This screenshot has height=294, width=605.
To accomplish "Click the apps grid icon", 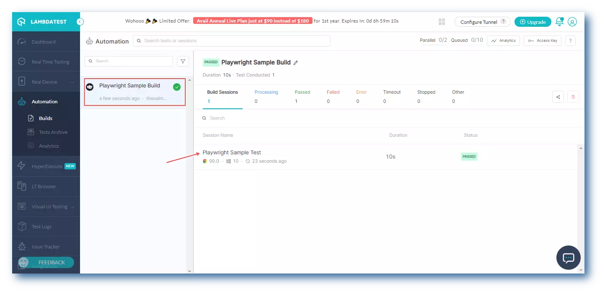I will (x=442, y=22).
